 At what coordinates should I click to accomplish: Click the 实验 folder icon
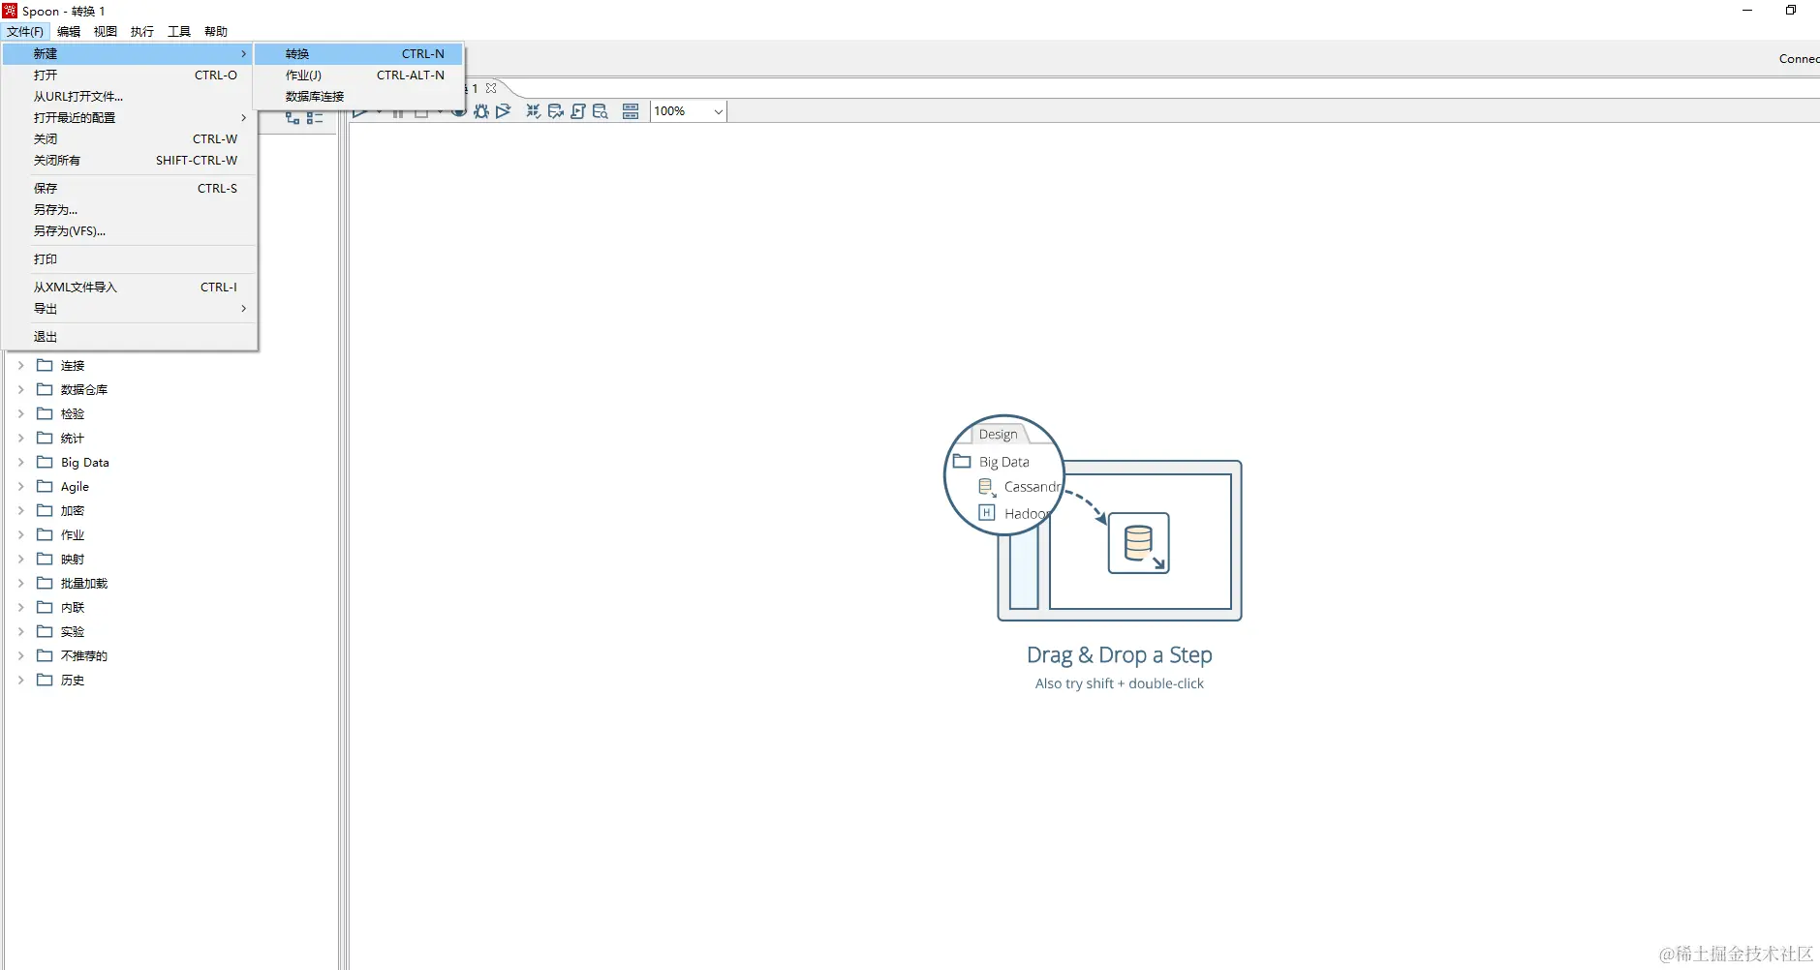pos(45,631)
